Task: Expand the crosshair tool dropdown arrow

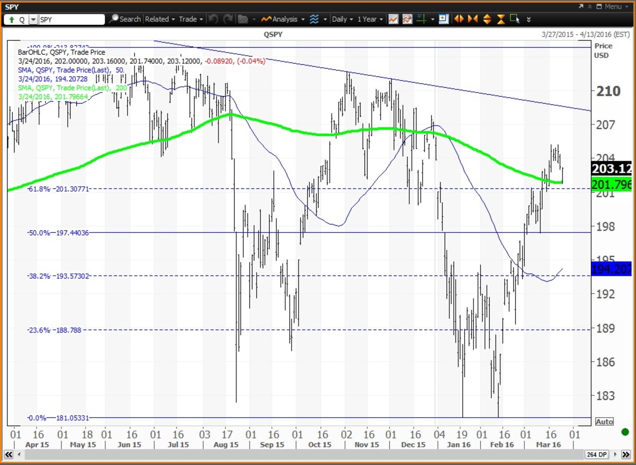Action: pyautogui.click(x=432, y=20)
